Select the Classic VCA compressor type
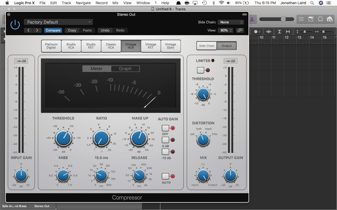The width and height of the screenshot is (337, 210). pos(111,46)
